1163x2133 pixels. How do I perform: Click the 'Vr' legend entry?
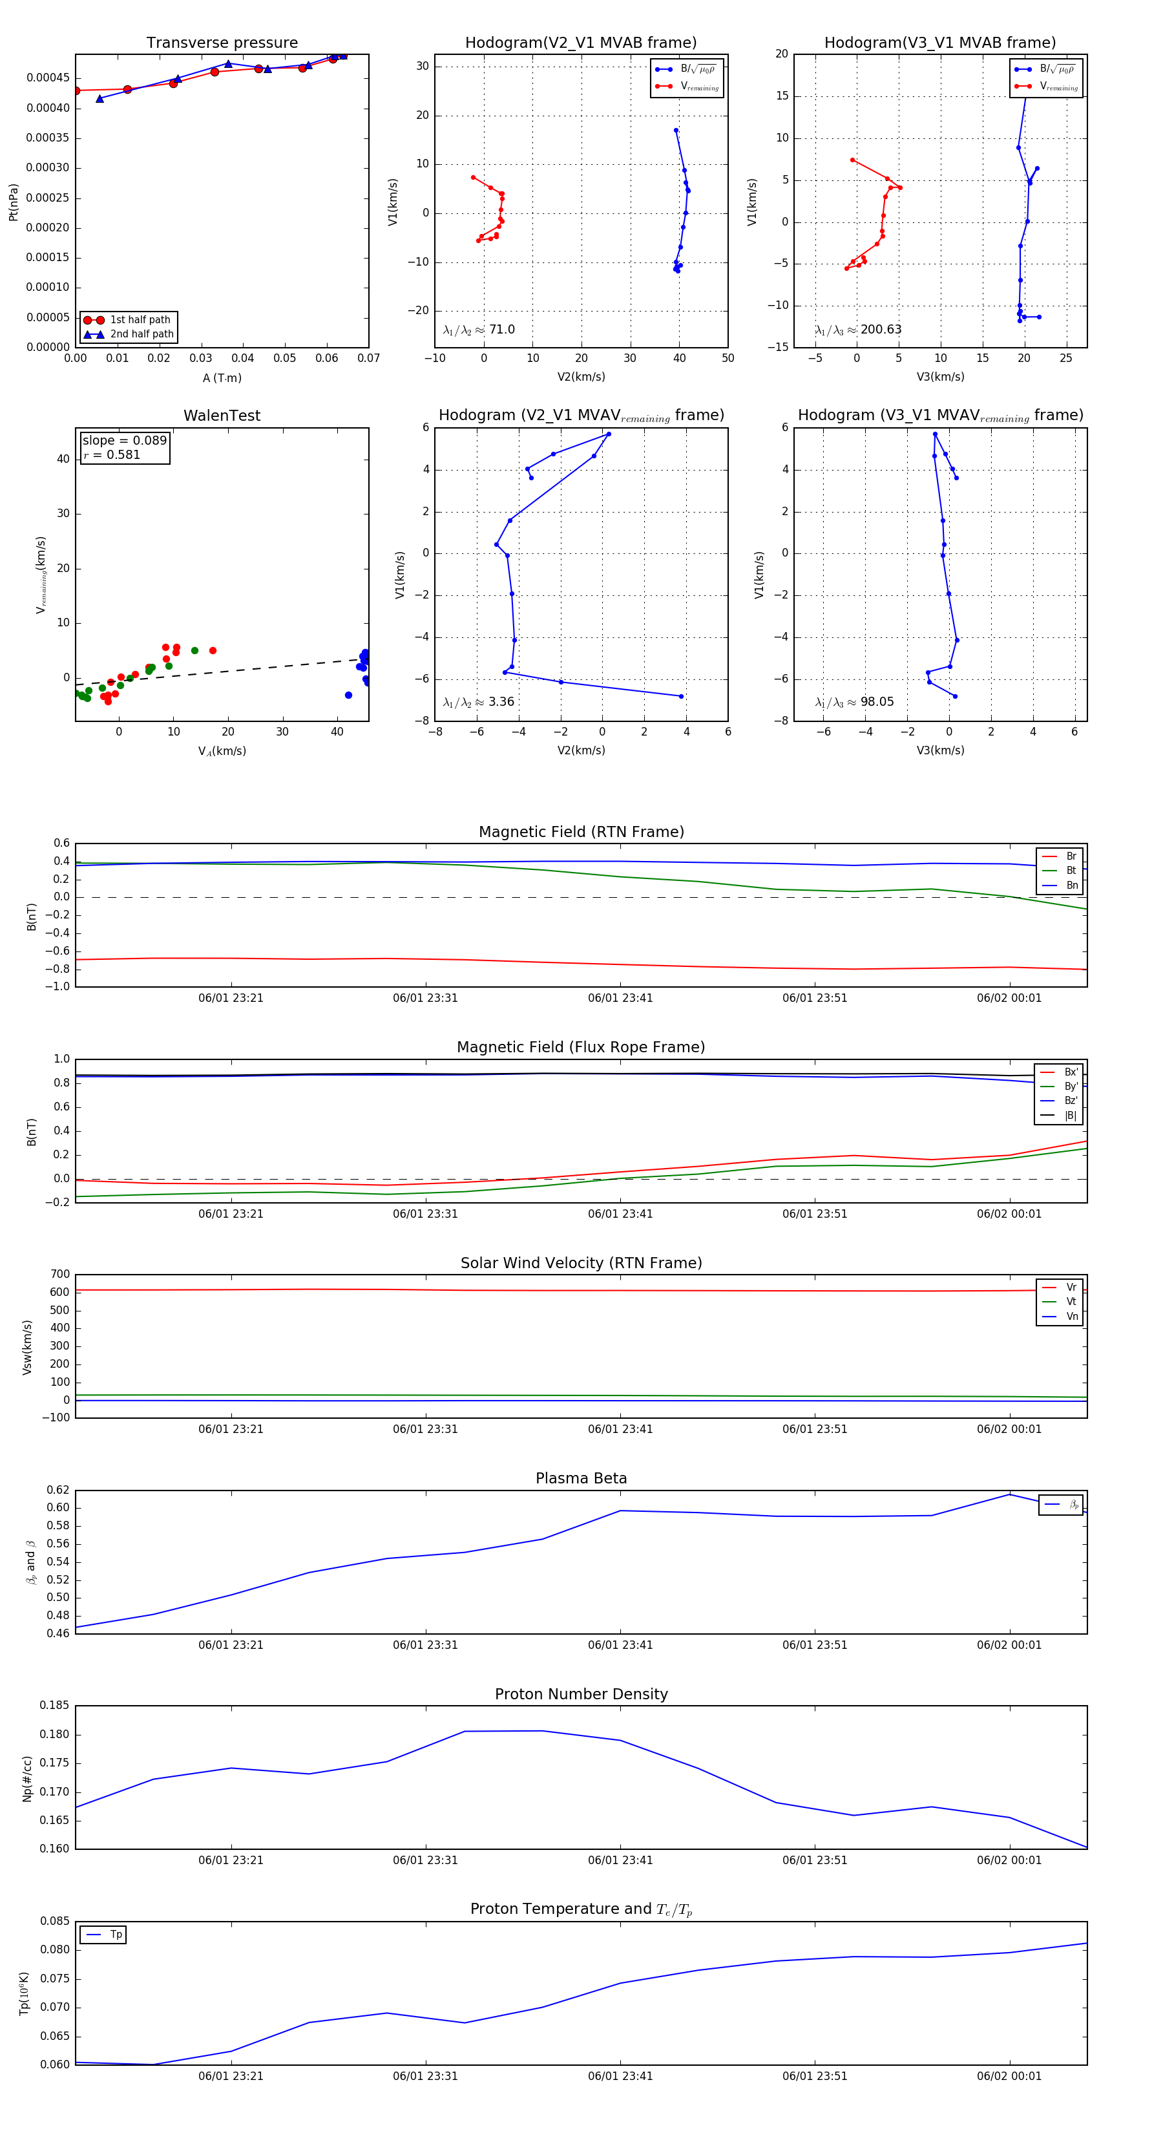click(x=1060, y=1287)
